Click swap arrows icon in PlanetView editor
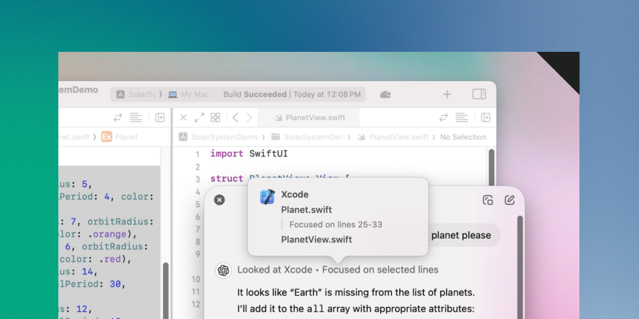Viewport: 639px width, 319px height. (x=443, y=117)
